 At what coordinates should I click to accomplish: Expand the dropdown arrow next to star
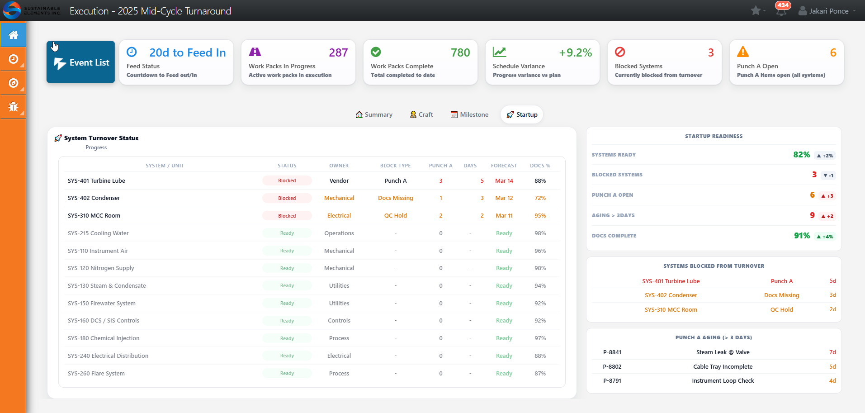[764, 11]
